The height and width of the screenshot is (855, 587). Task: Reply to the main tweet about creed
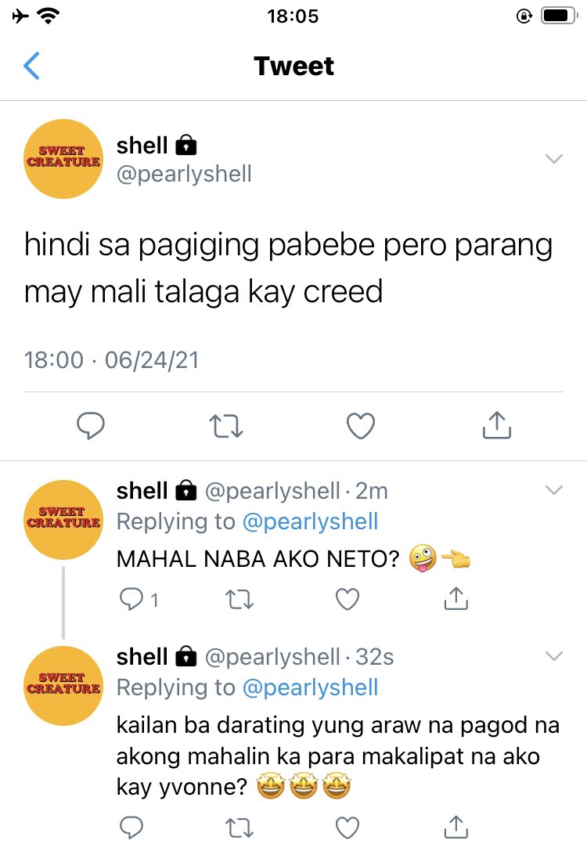coord(91,426)
